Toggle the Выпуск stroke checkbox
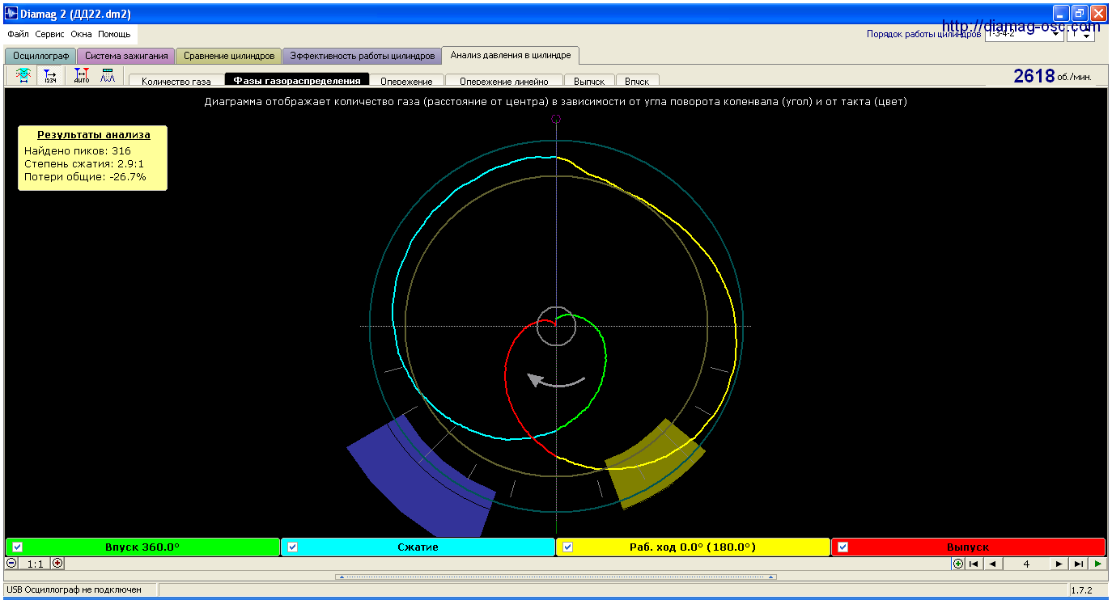Viewport: 1112px width, 600px height. (x=843, y=547)
